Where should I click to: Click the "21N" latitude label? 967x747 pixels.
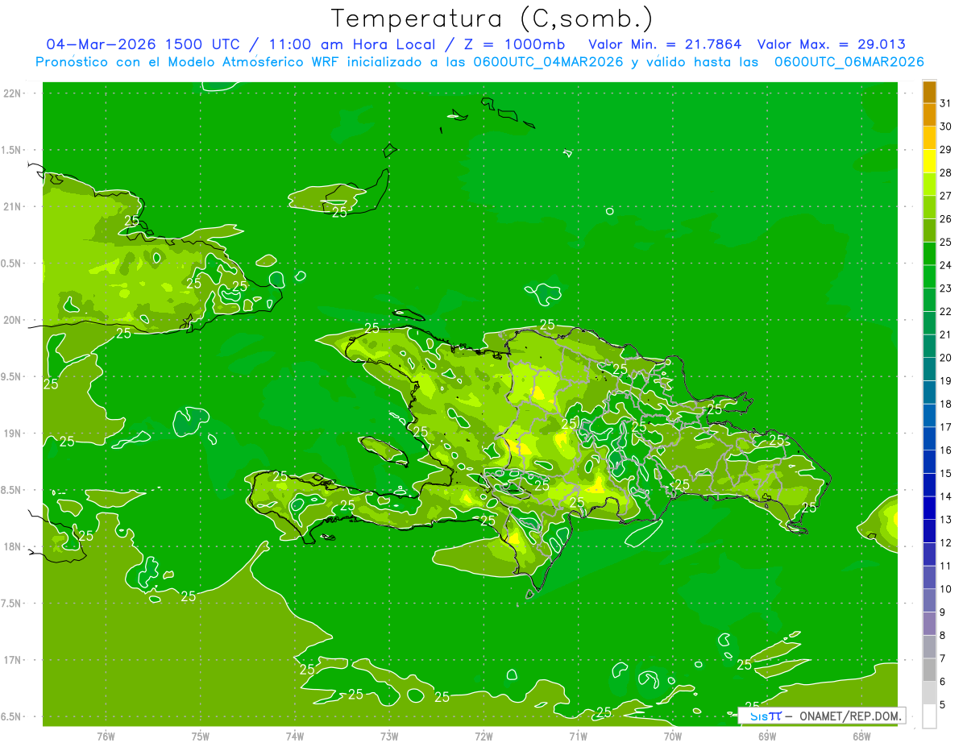[12, 207]
